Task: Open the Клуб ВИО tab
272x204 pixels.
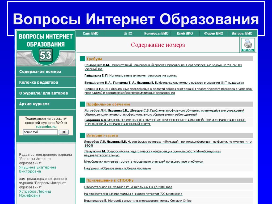Action: click(x=185, y=33)
